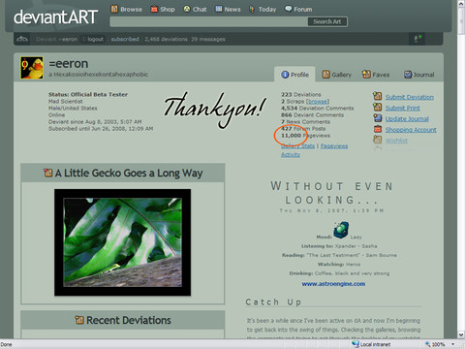Viewport: 465px width, 349px height.
Task: Open the Shopping Account link
Action: [x=411, y=130]
